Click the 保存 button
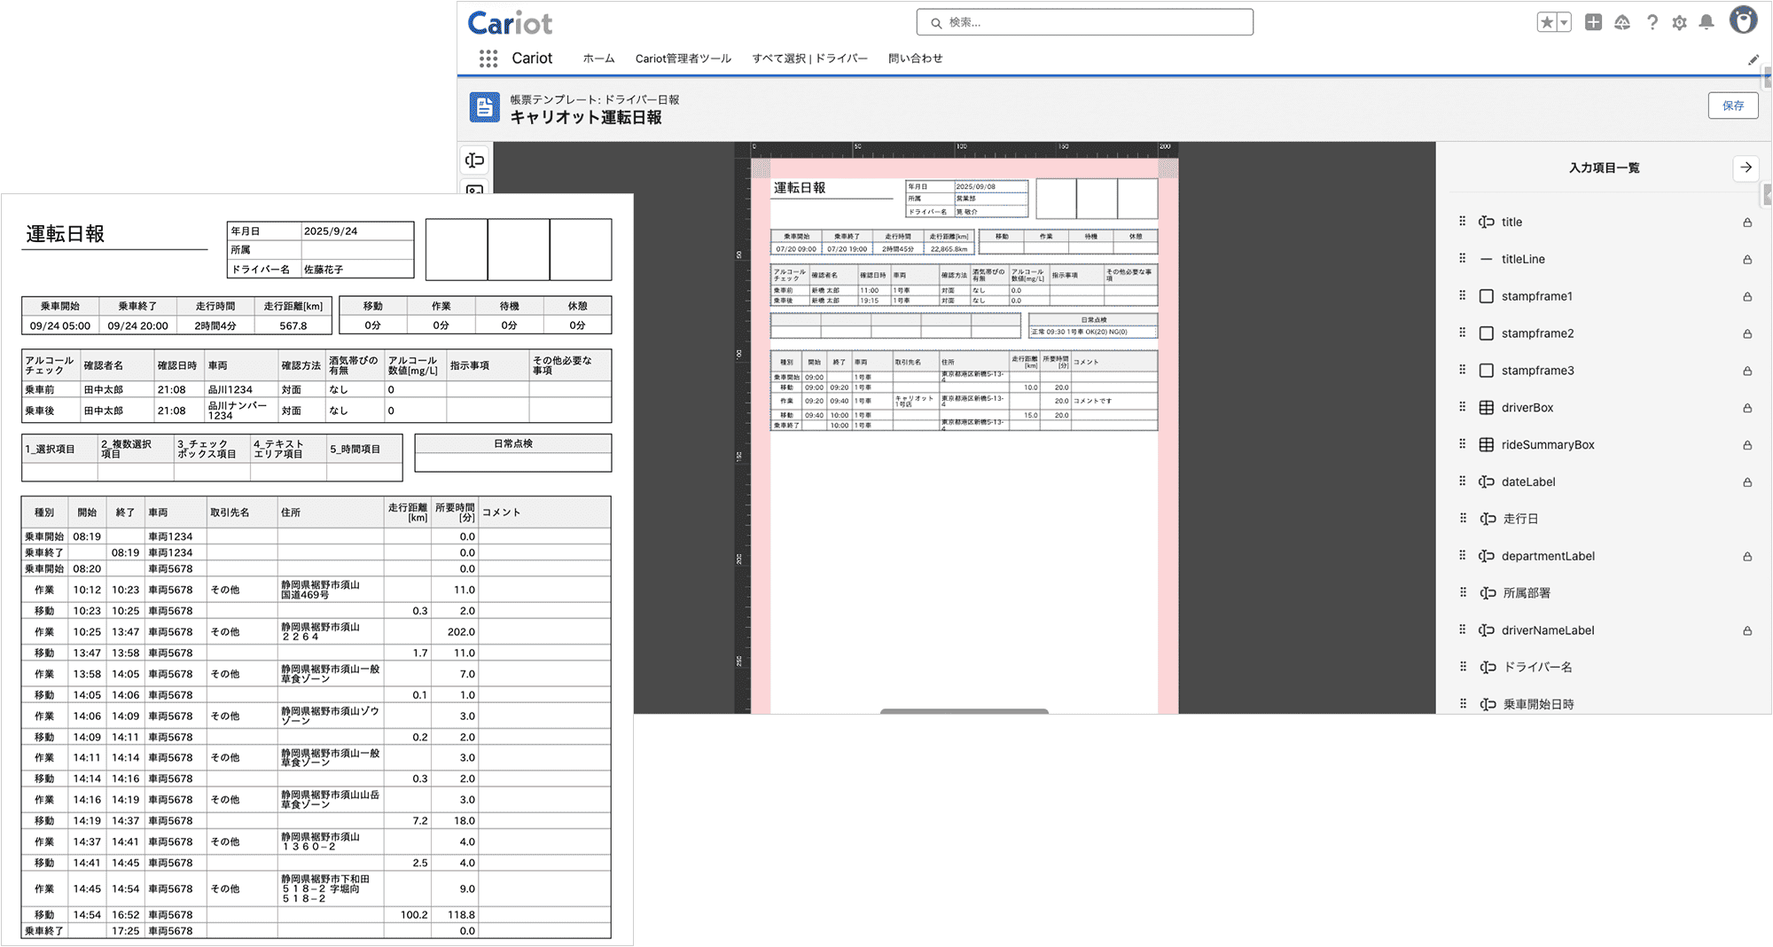 click(1732, 106)
